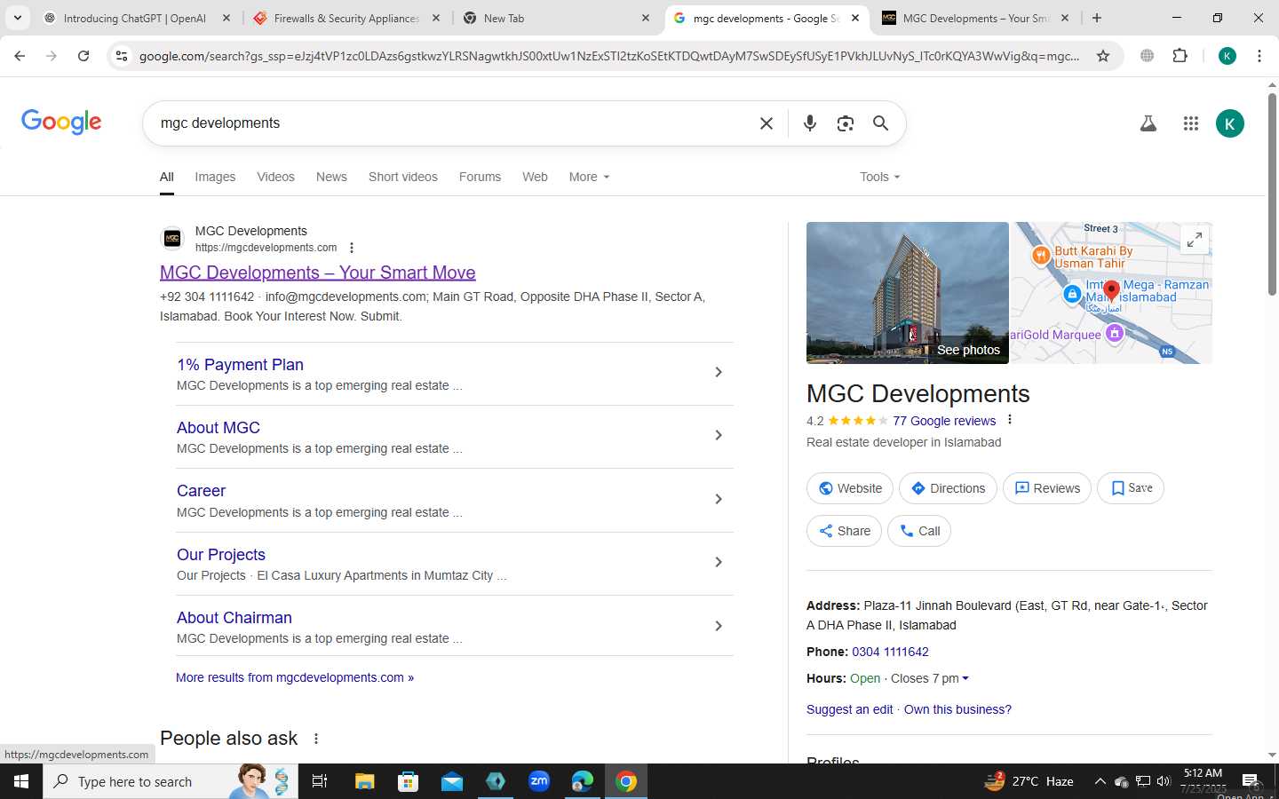
Task: Expand the 1% Payment Plan sitelink chevron
Action: 719,372
